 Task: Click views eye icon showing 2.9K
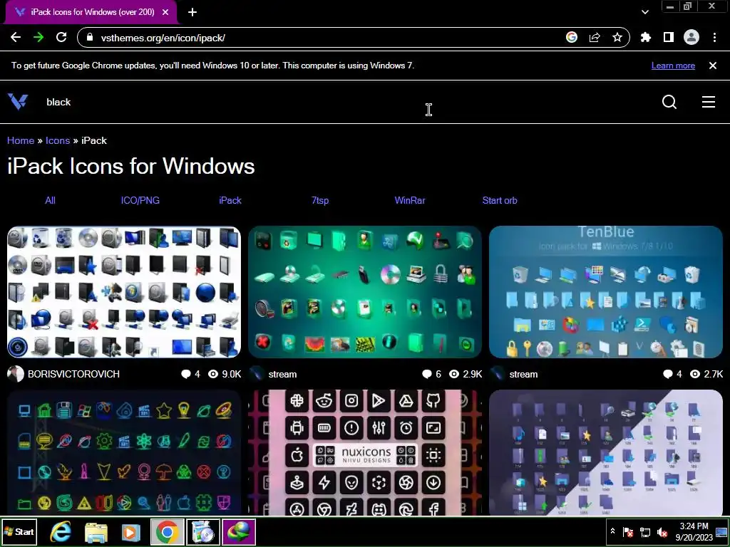(454, 374)
